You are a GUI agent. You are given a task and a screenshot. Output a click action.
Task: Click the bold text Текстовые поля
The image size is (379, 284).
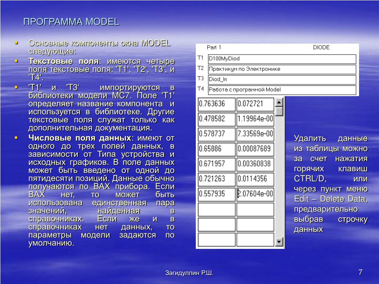(63, 61)
